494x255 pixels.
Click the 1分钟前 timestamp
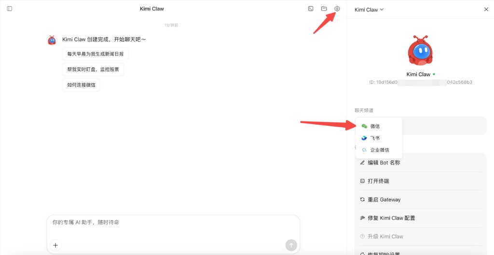(171, 25)
